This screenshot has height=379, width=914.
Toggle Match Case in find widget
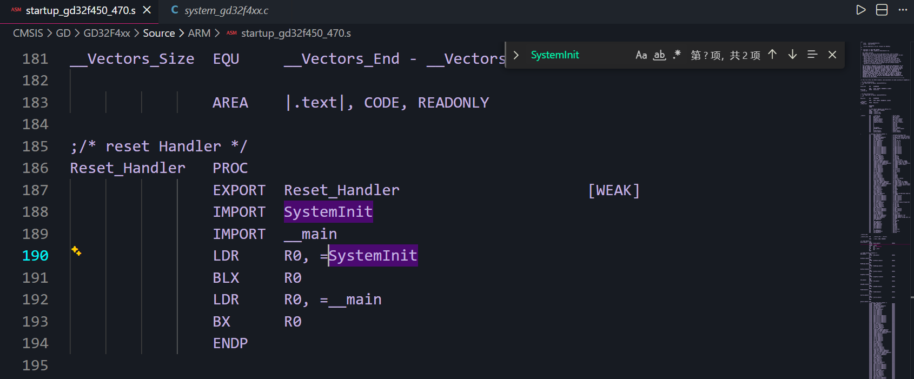point(641,55)
